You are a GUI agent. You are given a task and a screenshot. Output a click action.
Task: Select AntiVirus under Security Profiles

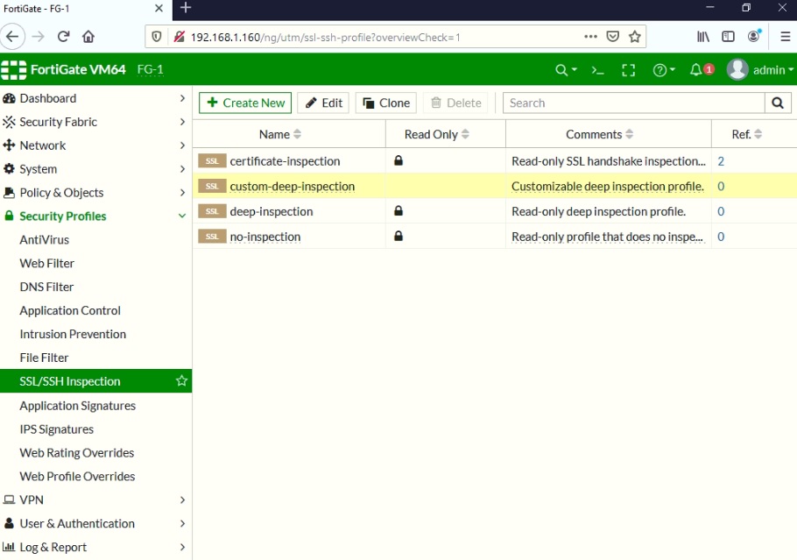[46, 239]
